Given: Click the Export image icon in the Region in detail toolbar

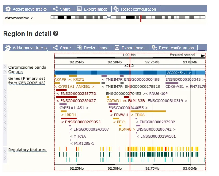Looking at the screenshot, I should pos(117,48).
